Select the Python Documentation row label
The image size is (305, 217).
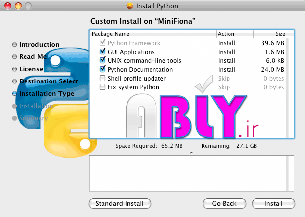click(140, 70)
